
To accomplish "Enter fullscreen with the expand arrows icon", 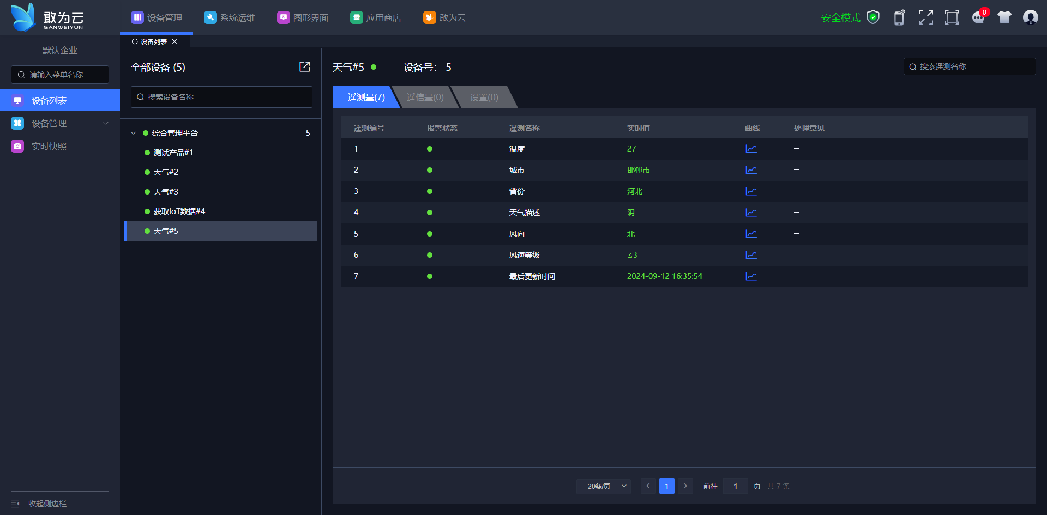I will pyautogui.click(x=925, y=17).
